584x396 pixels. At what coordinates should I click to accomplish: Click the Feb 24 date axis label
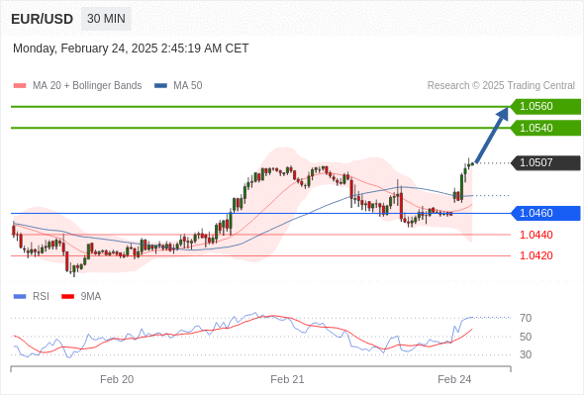tap(454, 379)
